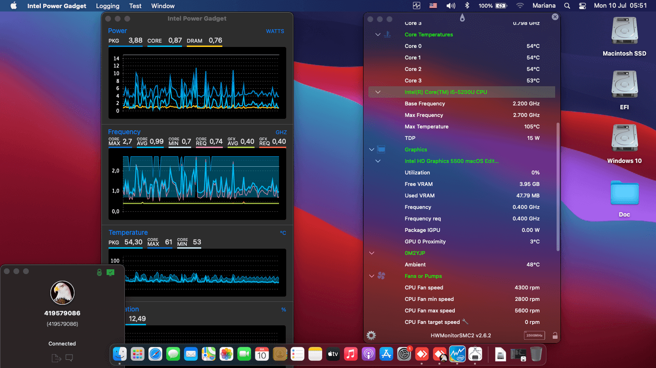Open Messages from the Dock
656x368 pixels.
[x=173, y=354]
